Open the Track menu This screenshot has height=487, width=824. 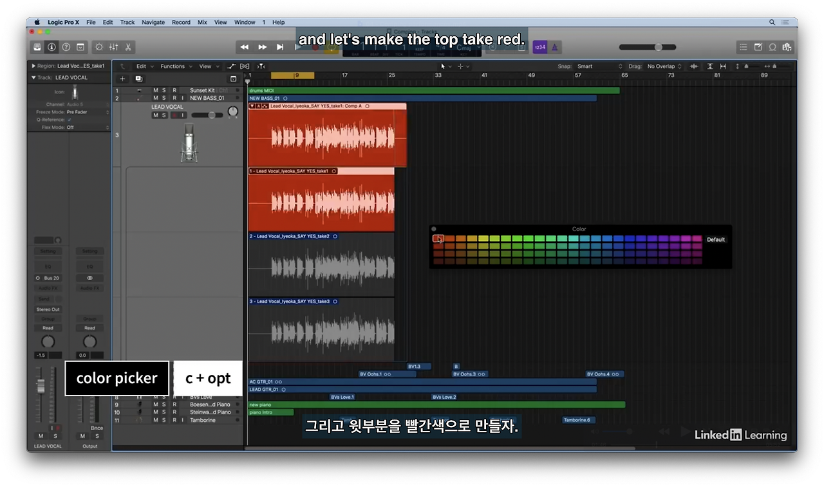pos(127,22)
